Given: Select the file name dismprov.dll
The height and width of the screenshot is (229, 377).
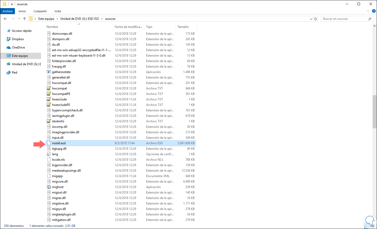Looking at the screenshot, I should (61, 39).
